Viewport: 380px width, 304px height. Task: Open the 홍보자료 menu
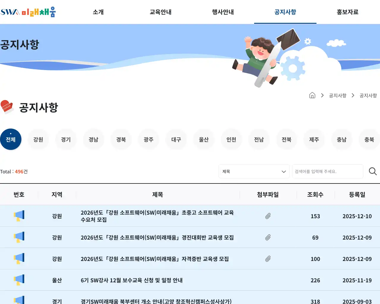click(x=347, y=12)
